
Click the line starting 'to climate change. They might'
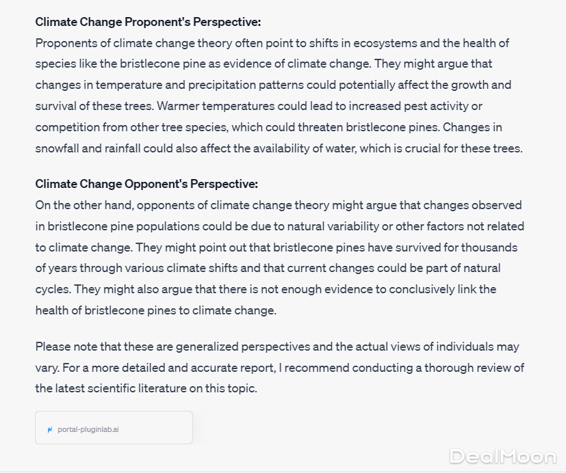click(276, 247)
